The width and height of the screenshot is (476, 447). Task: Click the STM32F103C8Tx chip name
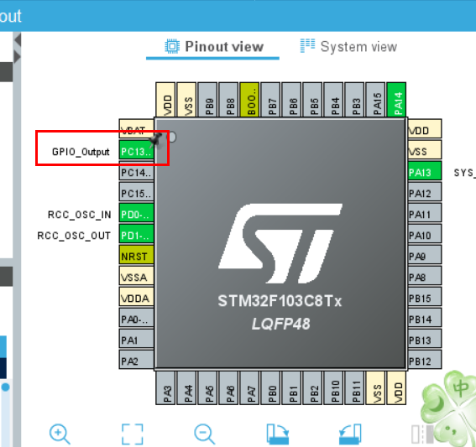(x=280, y=301)
